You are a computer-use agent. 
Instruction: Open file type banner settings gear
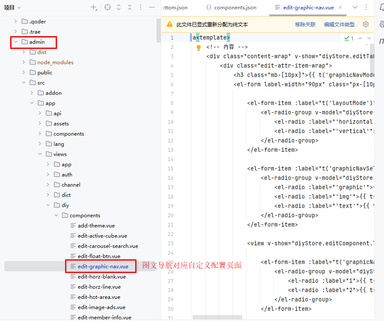click(366, 24)
